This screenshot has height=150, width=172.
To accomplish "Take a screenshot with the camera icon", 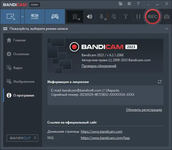I will click(167, 17).
